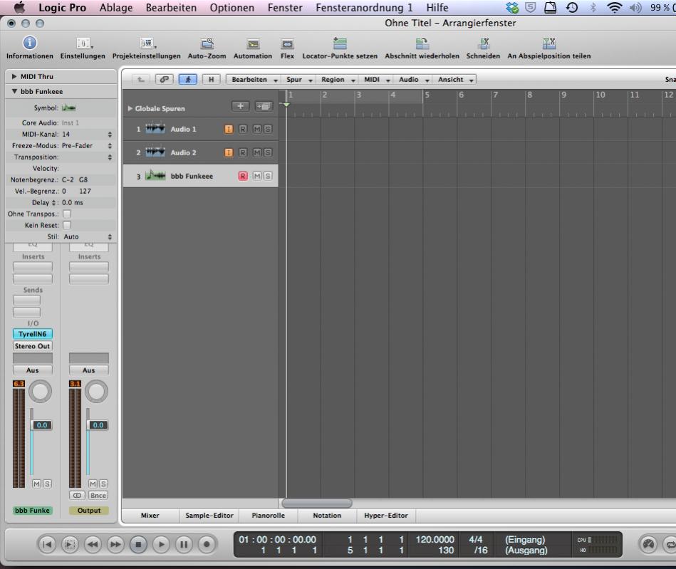
Task: Check the Ohne Transpos. checkbox
Action: (67, 214)
